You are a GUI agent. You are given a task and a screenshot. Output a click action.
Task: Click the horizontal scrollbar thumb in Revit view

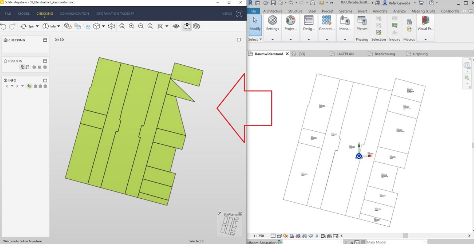pos(405,236)
